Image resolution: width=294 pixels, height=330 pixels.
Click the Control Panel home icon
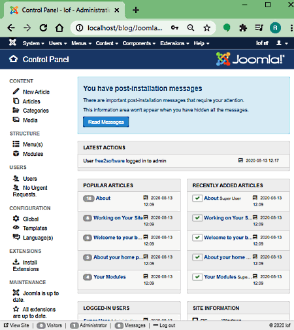click(x=14, y=59)
